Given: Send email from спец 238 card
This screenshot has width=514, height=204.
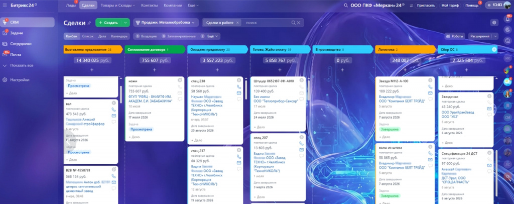Looking at the screenshot, I should point(239,93).
